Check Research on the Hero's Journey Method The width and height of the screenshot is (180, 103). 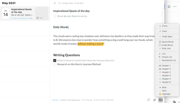click(x=55, y=64)
